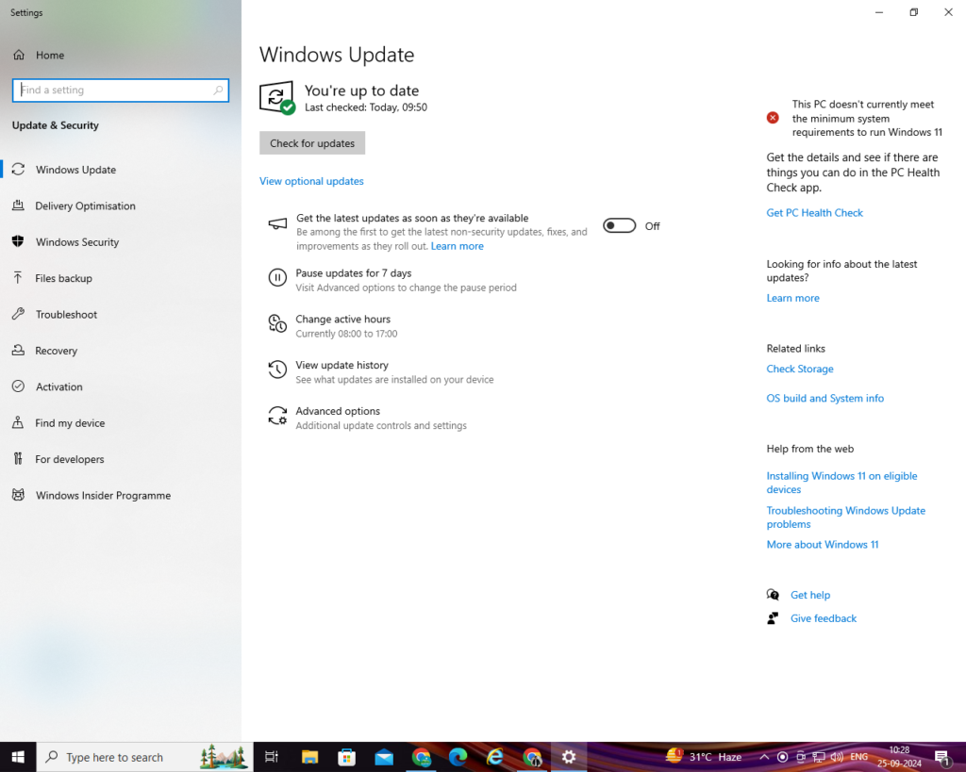This screenshot has width=966, height=772.
Task: Click the Home icon in sidebar
Action: coord(19,56)
